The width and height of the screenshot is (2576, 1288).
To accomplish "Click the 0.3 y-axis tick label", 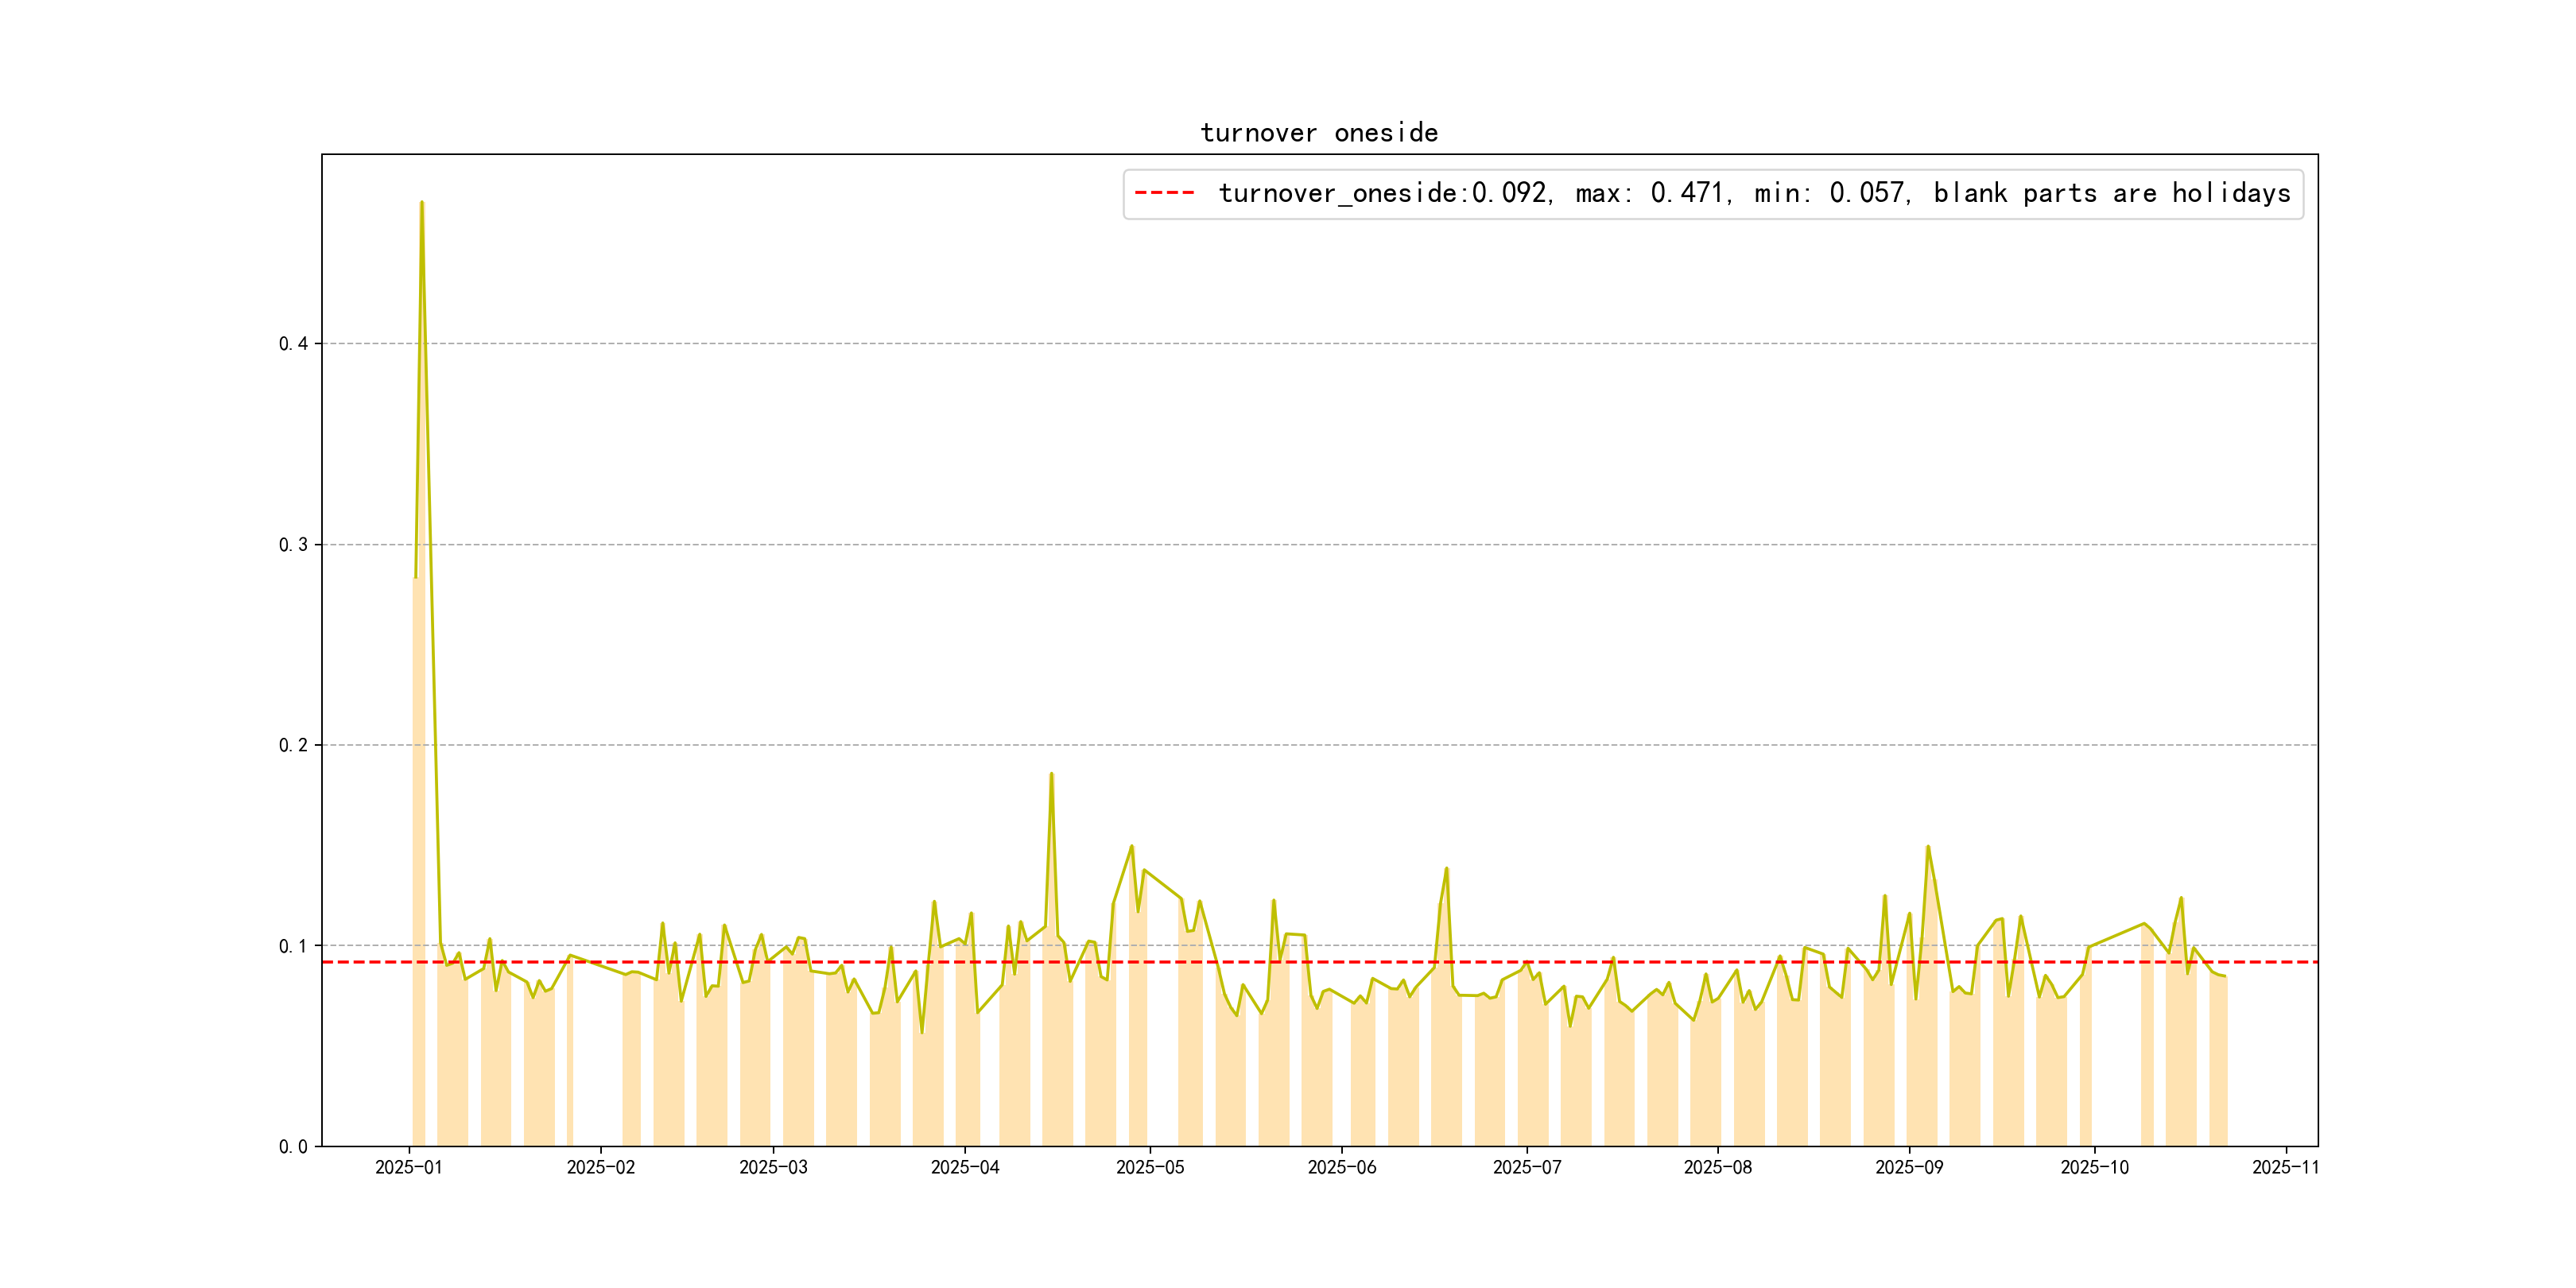I will tap(293, 545).
